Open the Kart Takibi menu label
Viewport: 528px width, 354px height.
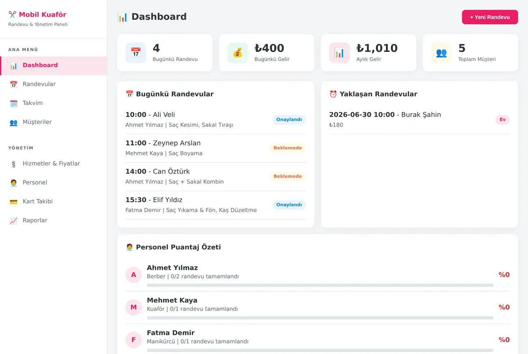(x=37, y=202)
